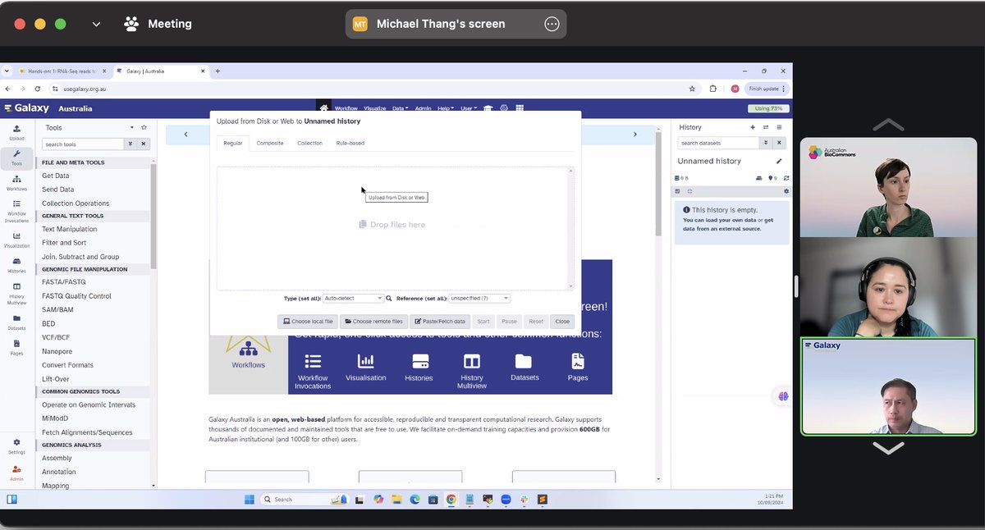The width and height of the screenshot is (985, 530).
Task: Open Admin in the left activity bar
Action: point(16,473)
